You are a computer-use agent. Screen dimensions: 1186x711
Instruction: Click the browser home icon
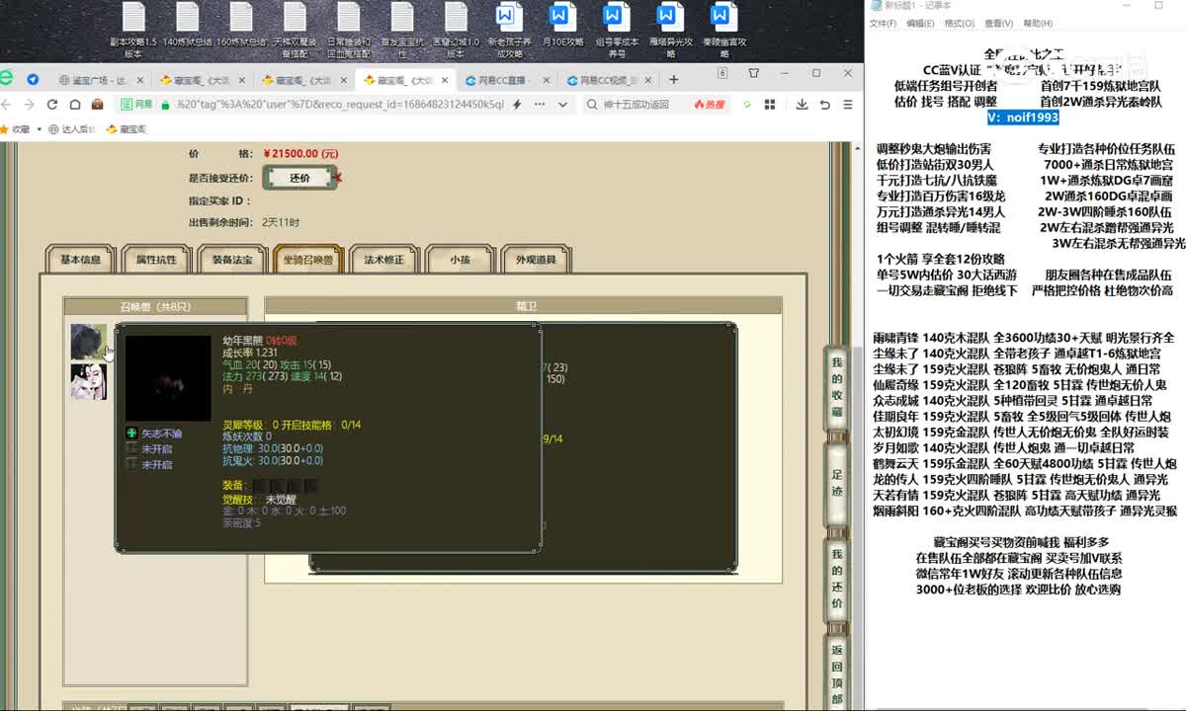pyautogui.click(x=74, y=105)
